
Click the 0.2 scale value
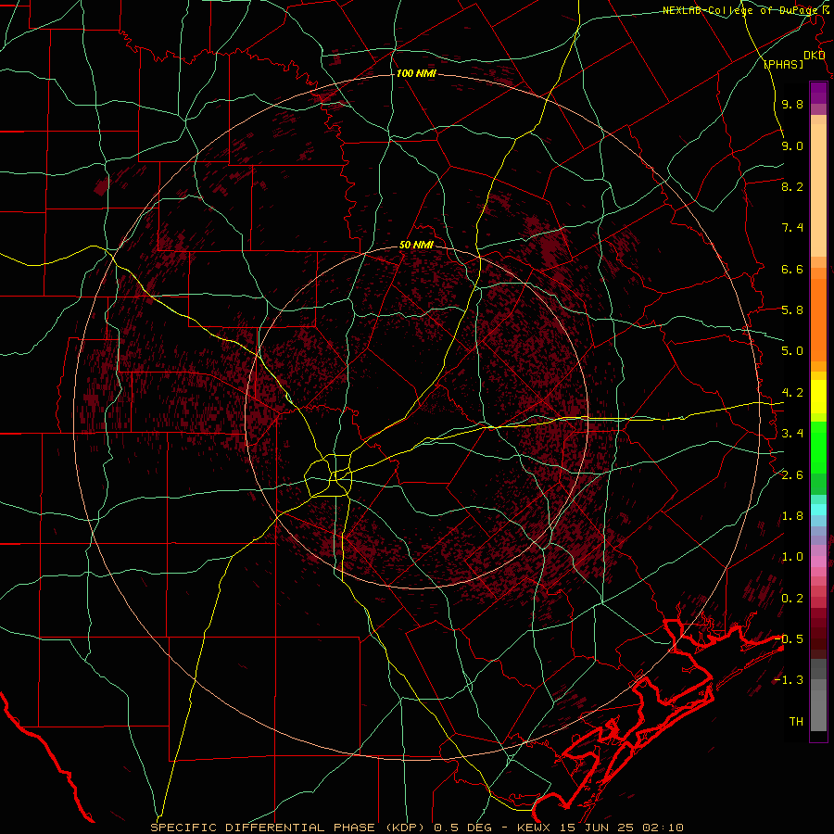pyautogui.click(x=792, y=599)
